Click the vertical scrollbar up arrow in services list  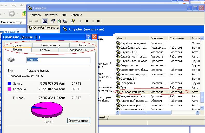pos(202,38)
